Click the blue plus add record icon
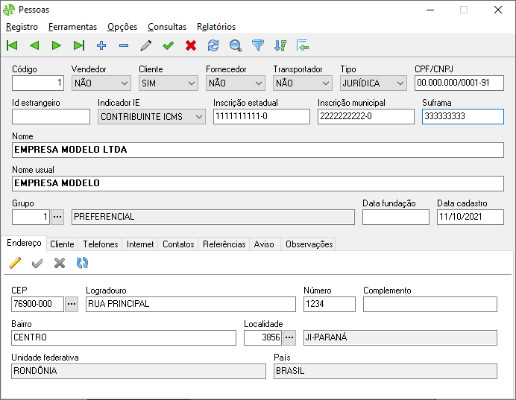516x400 pixels. coord(101,46)
